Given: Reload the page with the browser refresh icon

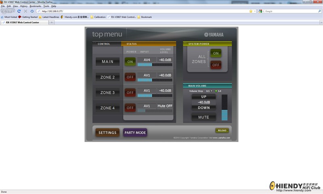Looking at the screenshot, I should pos(19,11).
